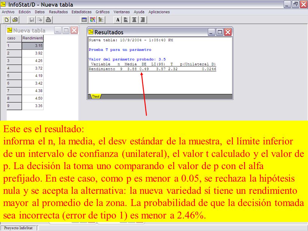Open the Archivo menu
This screenshot has width=308, height=231.
8,12
